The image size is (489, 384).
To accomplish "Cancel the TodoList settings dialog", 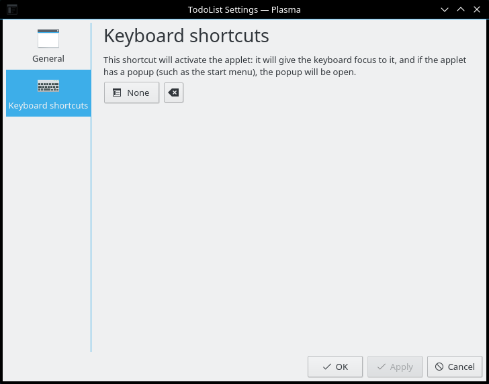I will 455,367.
